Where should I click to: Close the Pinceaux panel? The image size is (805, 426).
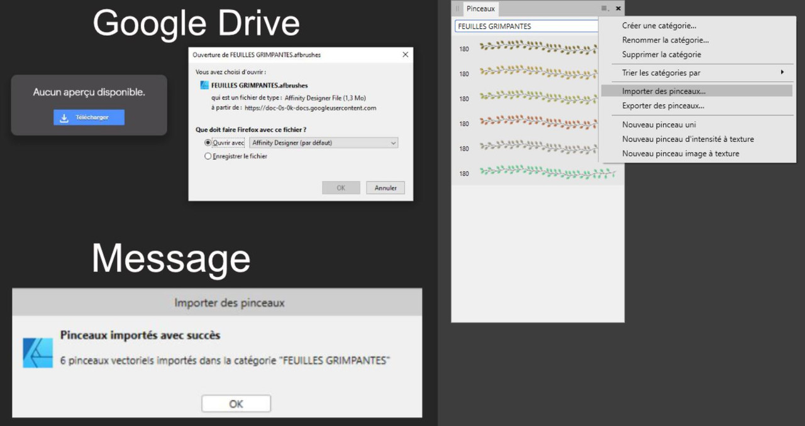click(618, 9)
